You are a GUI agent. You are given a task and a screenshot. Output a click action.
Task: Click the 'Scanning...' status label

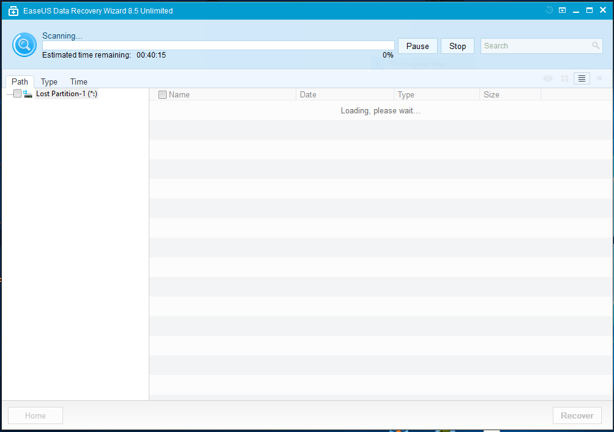pos(62,36)
